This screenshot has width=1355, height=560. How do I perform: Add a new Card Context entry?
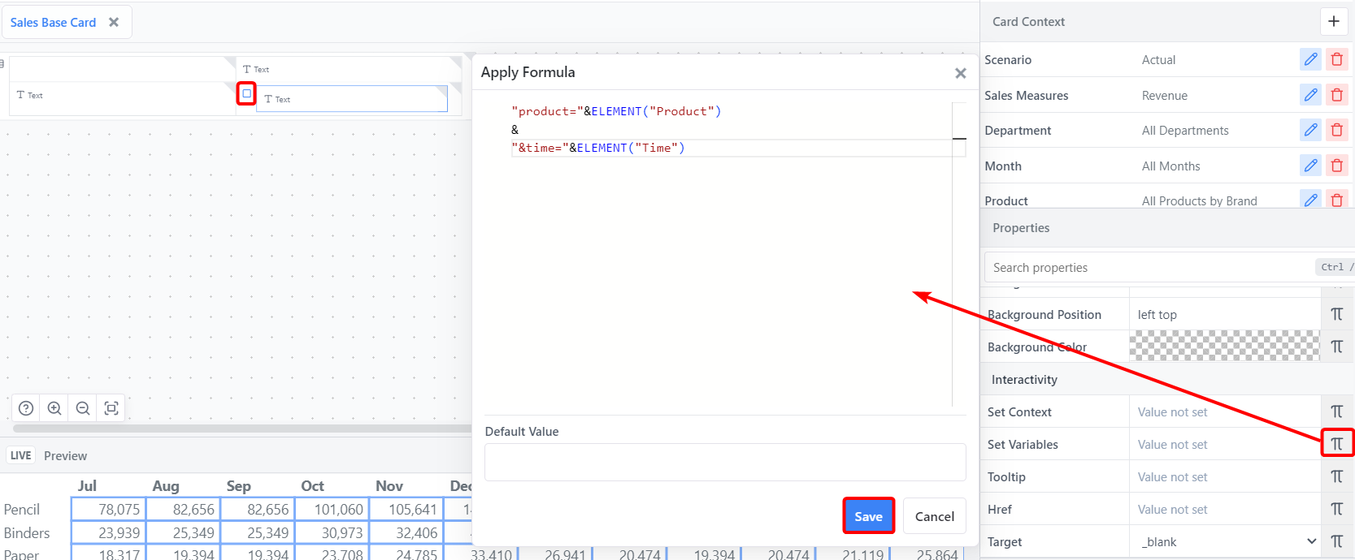click(x=1334, y=21)
